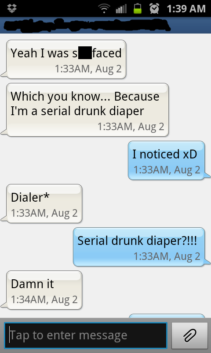Tap the blacked-out word in first message

tap(85, 53)
